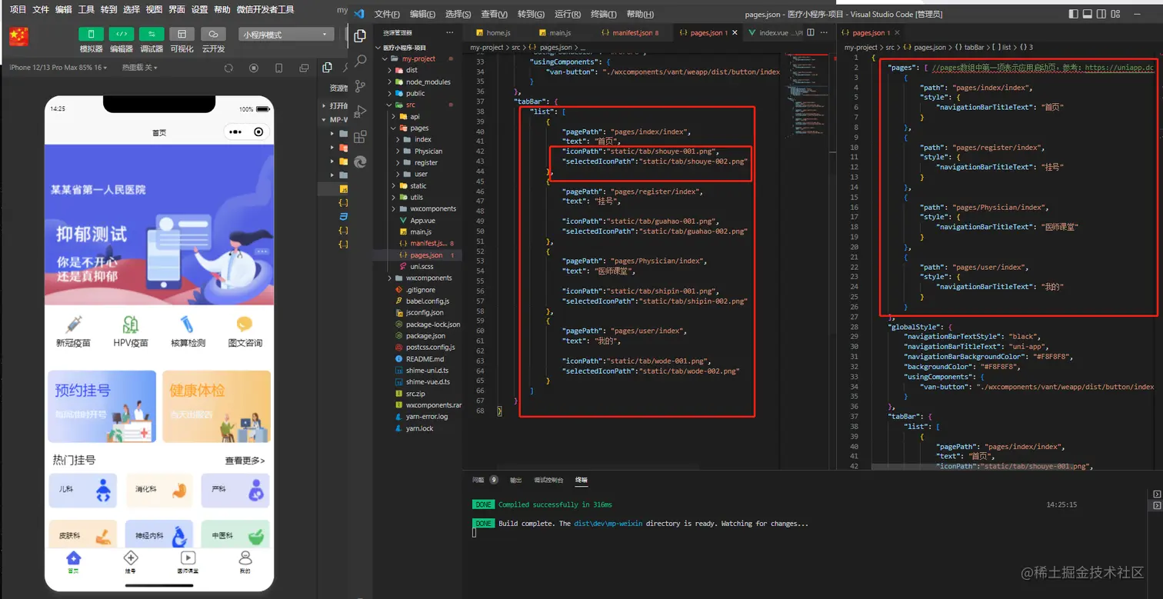Close the pages.json editor tab
This screenshot has height=599, width=1163.
(734, 33)
